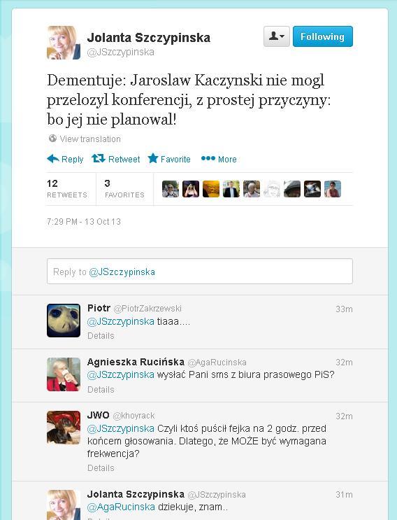View the 3 Favorites count

(x=124, y=189)
